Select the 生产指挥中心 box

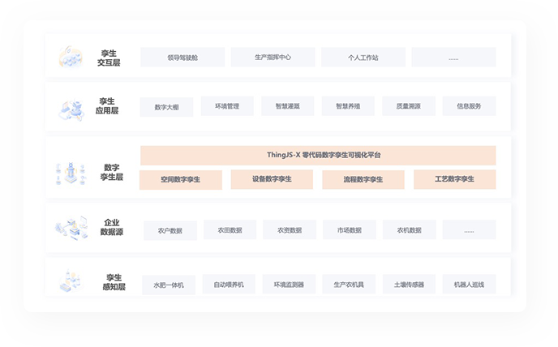click(273, 58)
